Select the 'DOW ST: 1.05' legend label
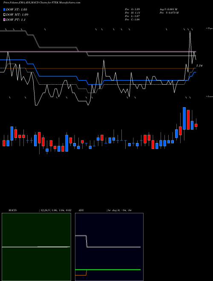The width and height of the screenshot is (213, 281). point(17,9)
